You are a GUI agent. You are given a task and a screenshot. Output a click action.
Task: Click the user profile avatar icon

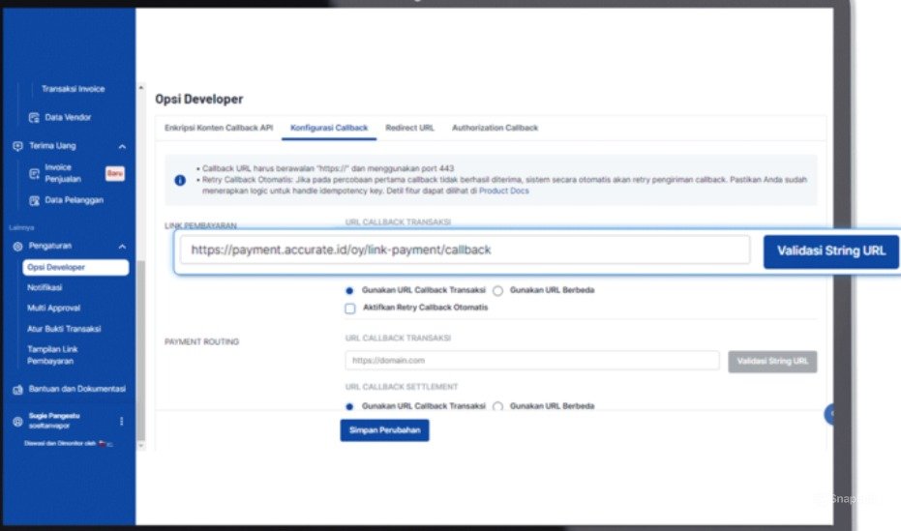pyautogui.click(x=17, y=422)
